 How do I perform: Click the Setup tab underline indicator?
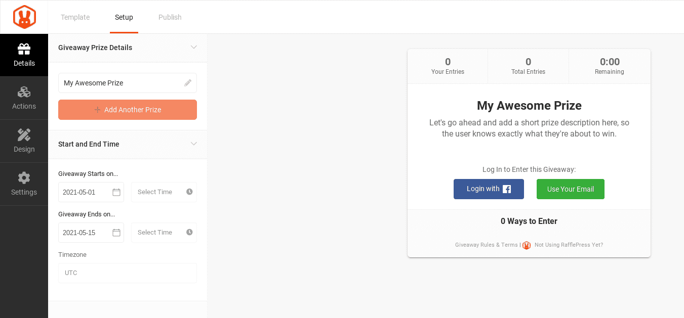(124, 31)
